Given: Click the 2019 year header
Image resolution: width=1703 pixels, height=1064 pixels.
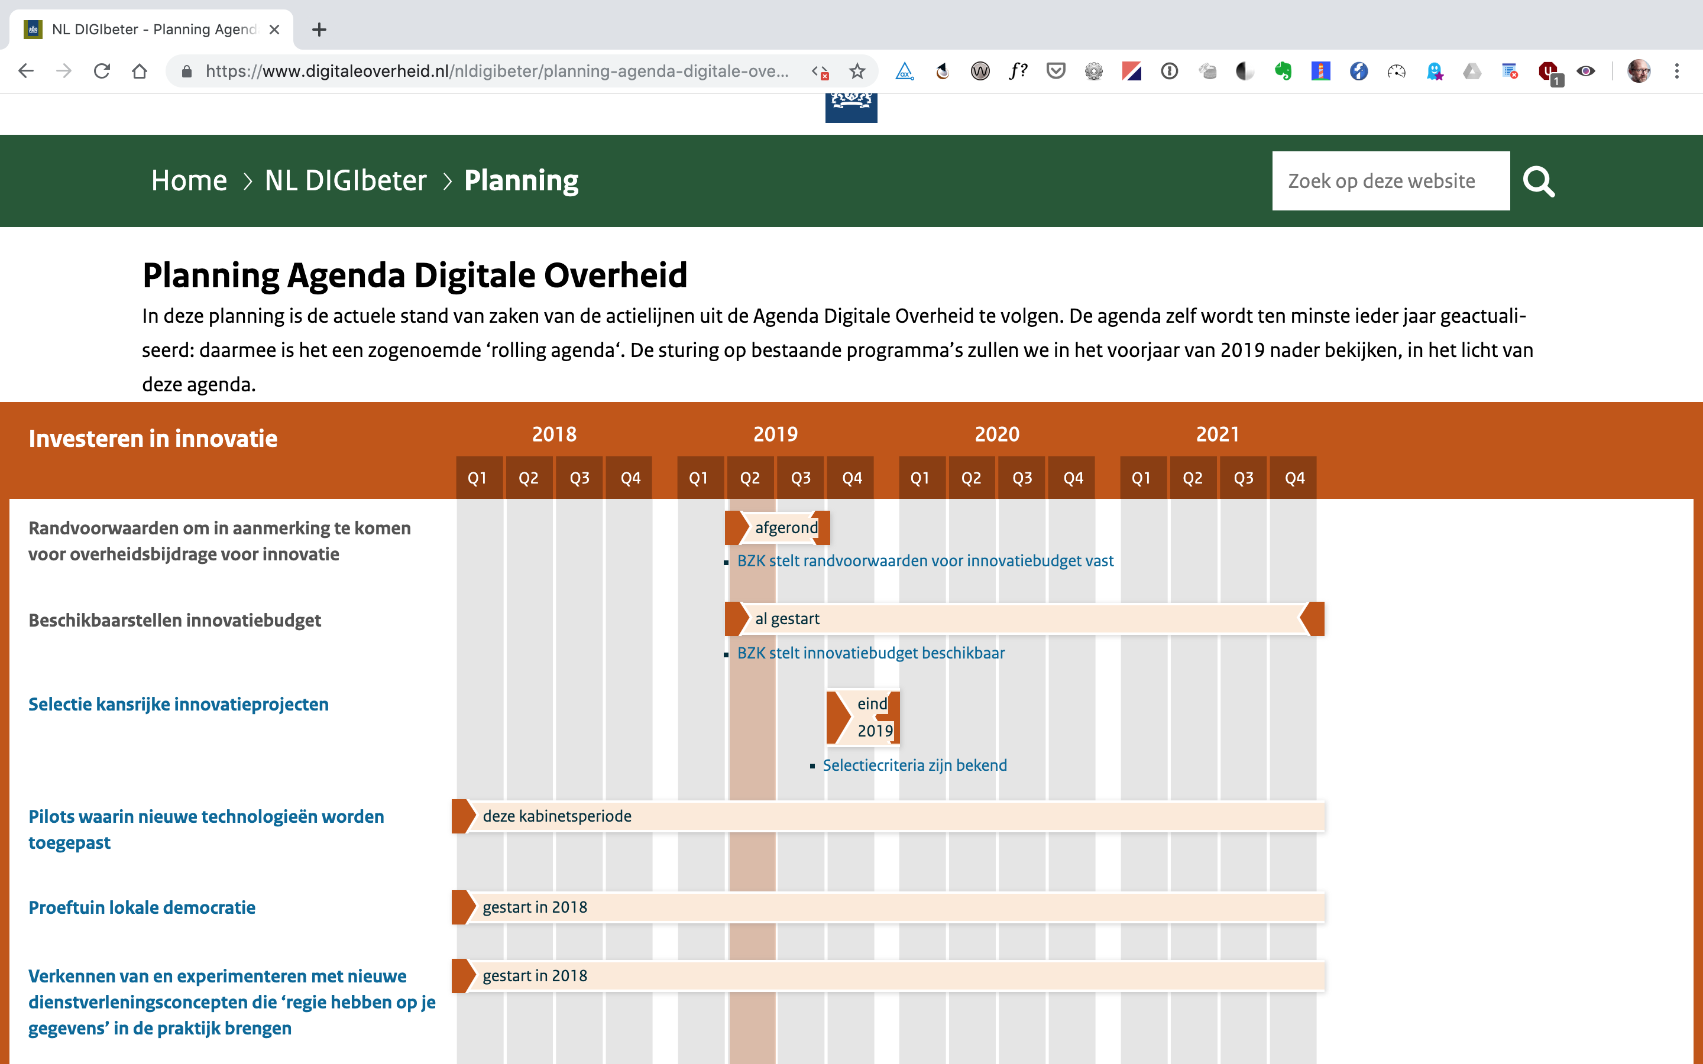Looking at the screenshot, I should 775,434.
